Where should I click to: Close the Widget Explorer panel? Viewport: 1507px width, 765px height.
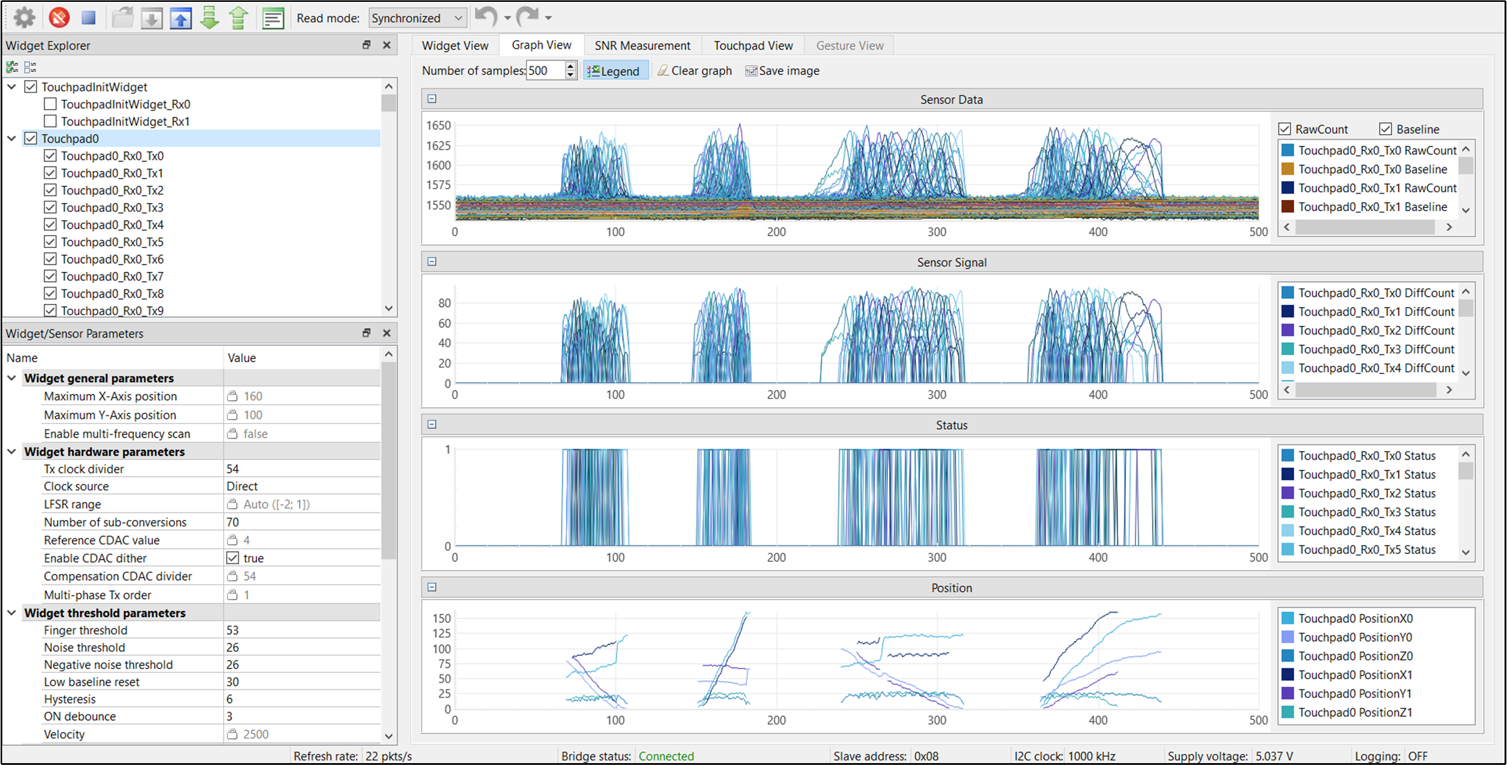click(x=387, y=45)
